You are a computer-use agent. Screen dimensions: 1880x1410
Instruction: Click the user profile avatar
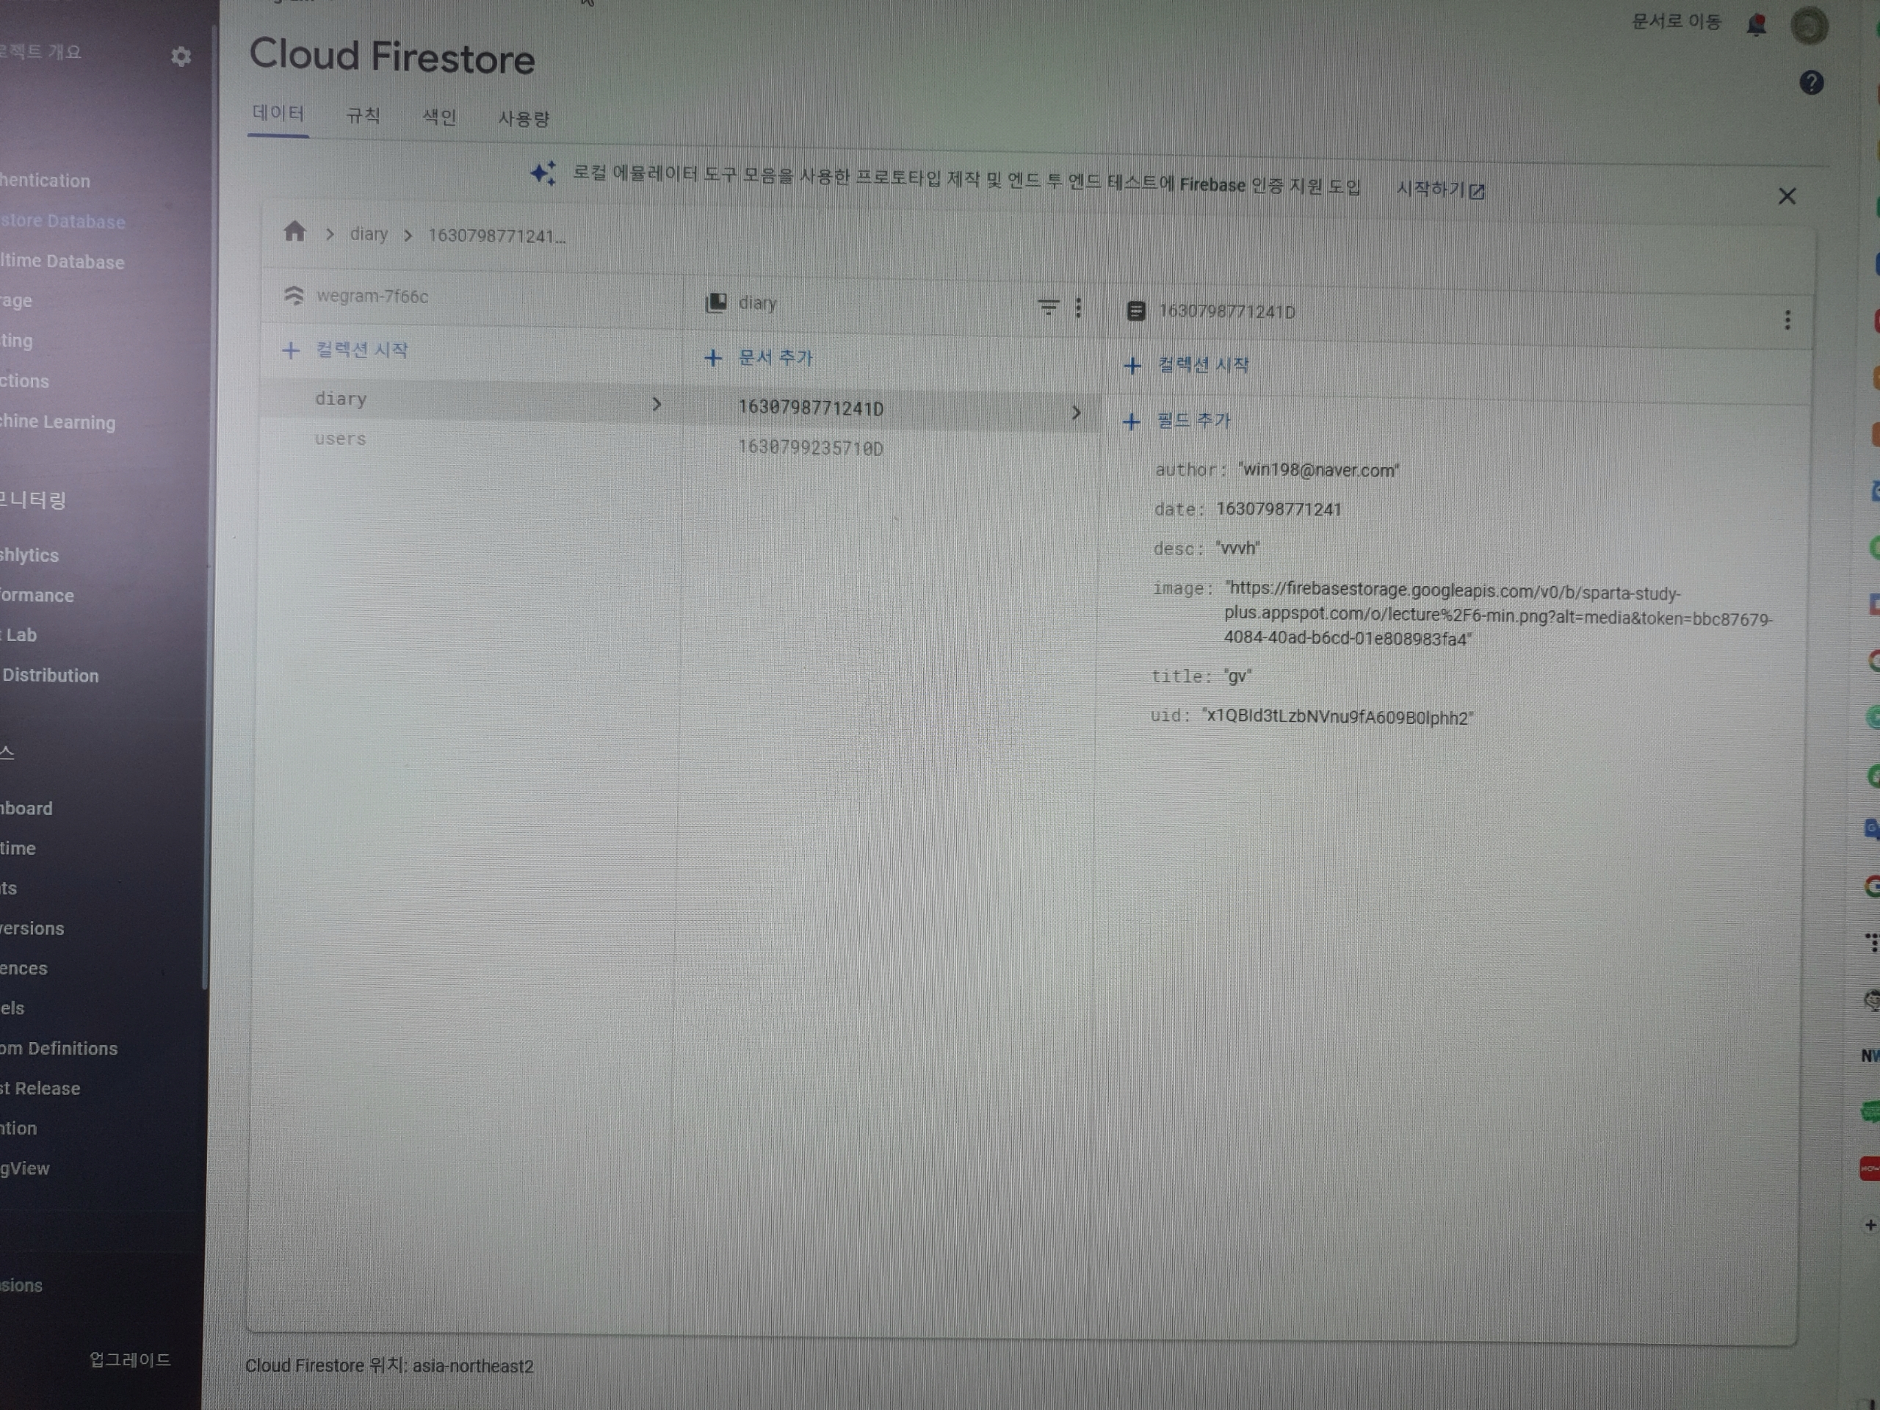[x=1809, y=25]
